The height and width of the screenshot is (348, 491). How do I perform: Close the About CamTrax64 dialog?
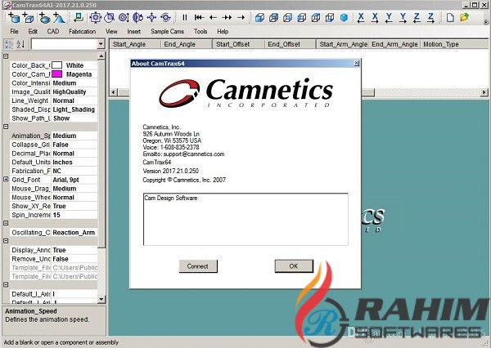click(356, 64)
